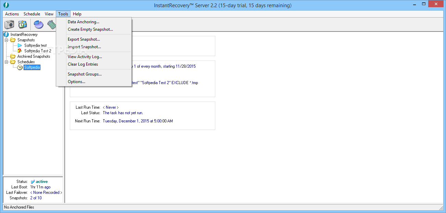Viewport: 446px width, 213px height.
Task: Click "The task has not yet run." status
Action: click(123, 113)
